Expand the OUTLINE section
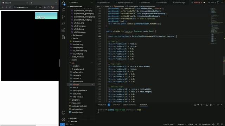 73,118
